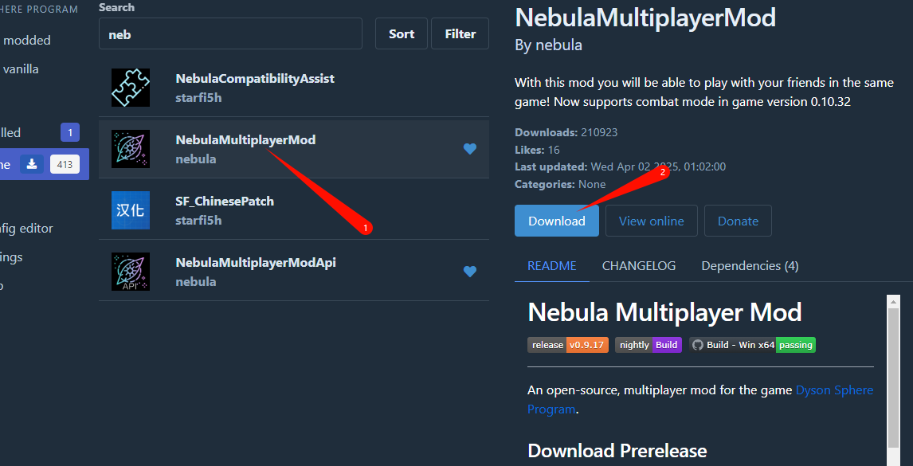Toggle the heart on NebulaMultiplayerMod row
The width and height of the screenshot is (913, 466).
[x=470, y=149]
